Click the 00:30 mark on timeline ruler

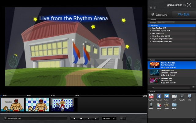(28, 96)
